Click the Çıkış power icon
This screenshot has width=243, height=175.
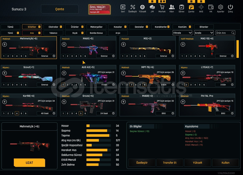[231, 7]
